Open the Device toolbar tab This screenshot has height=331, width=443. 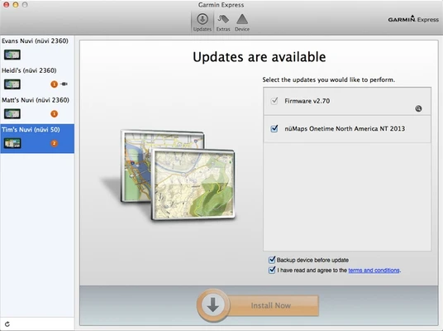coord(242,22)
